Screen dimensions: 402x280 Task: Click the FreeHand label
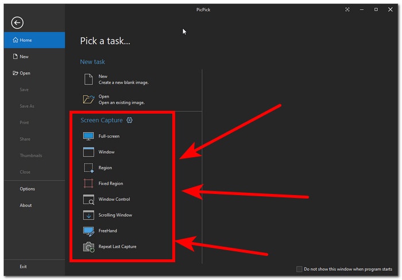[x=108, y=231]
